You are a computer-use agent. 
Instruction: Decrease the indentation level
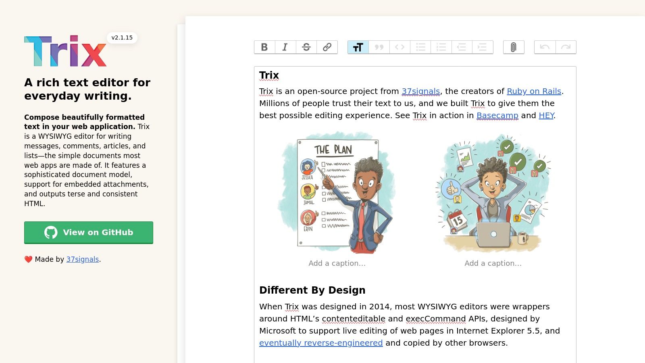click(462, 47)
